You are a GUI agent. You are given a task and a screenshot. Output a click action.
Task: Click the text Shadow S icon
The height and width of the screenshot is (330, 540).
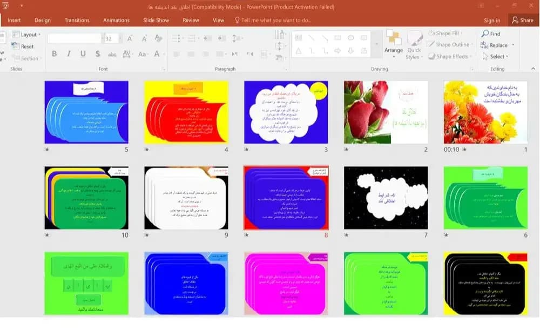98,53
